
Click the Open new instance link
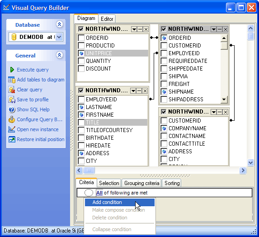tap(38, 129)
